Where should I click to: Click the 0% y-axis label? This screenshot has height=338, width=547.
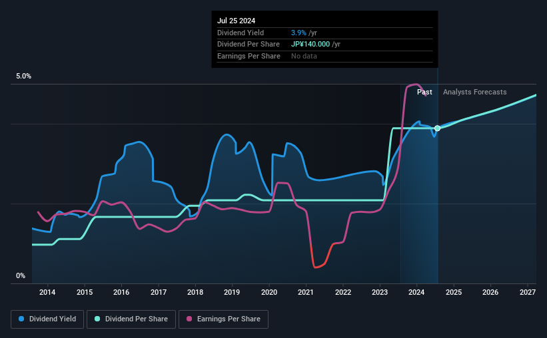(21, 275)
